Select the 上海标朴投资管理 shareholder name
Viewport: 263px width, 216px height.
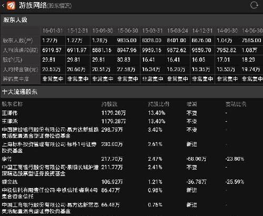(49, 148)
